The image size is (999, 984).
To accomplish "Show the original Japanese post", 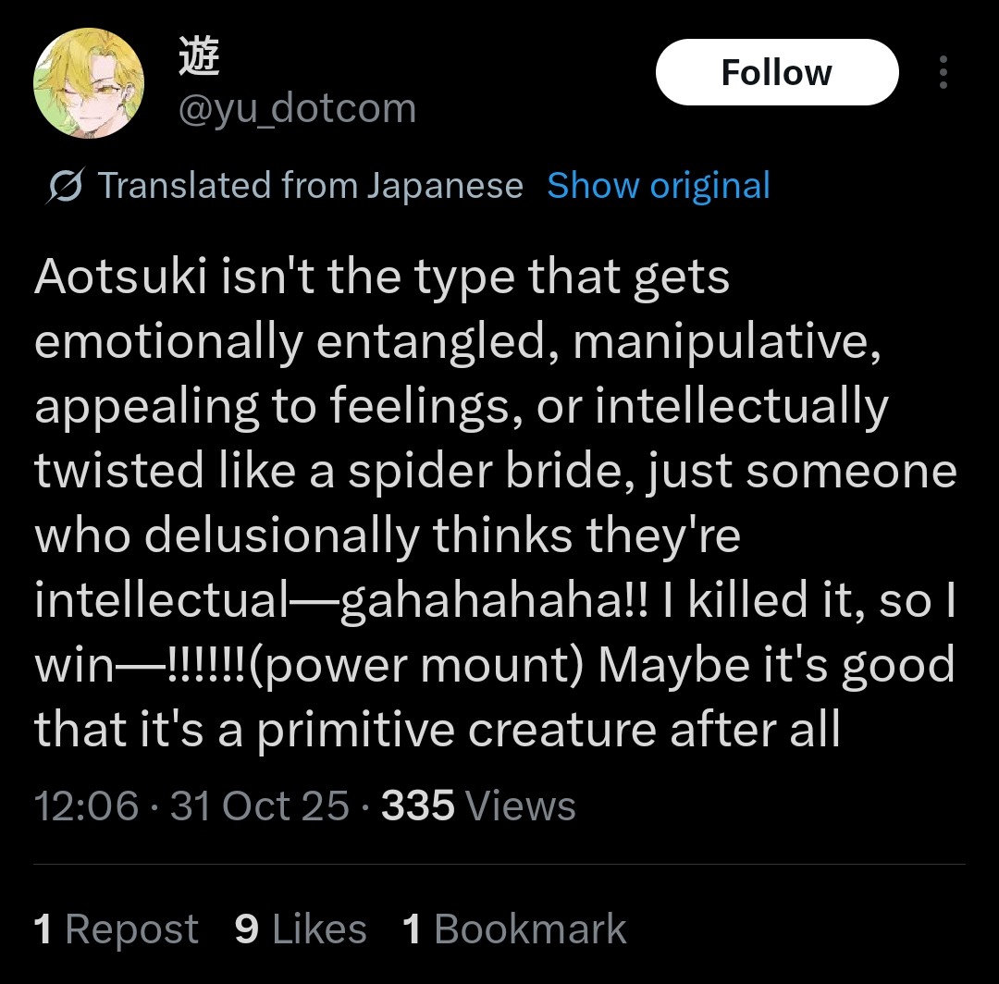I will coord(659,186).
